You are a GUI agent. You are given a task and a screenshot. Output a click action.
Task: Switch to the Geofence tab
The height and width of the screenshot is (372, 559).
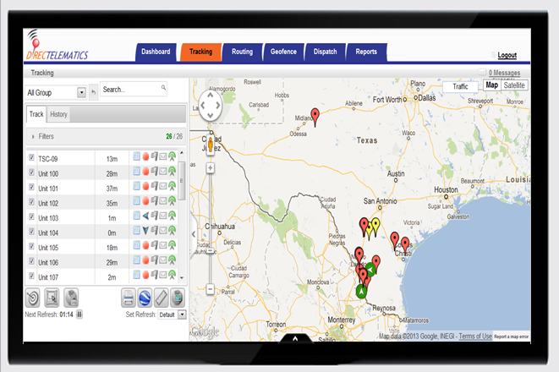click(283, 52)
